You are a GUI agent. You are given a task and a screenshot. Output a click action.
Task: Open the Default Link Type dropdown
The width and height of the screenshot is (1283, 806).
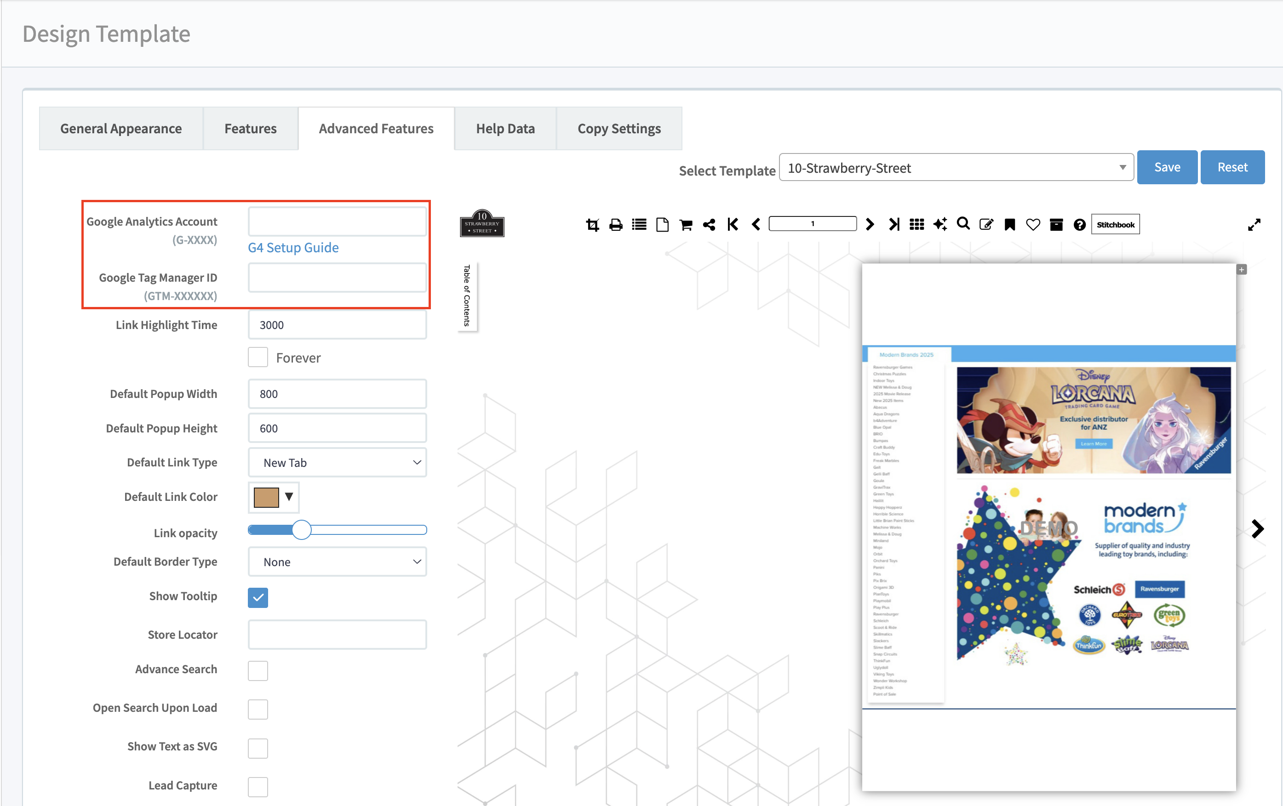tap(337, 463)
